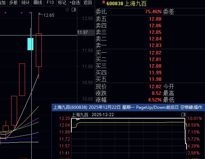
Task: Click the red R margin-trading marker icon
Action: coord(104,2)
